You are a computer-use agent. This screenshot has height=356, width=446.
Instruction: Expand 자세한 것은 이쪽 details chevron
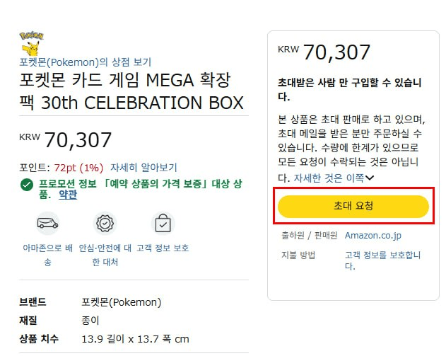334,178
